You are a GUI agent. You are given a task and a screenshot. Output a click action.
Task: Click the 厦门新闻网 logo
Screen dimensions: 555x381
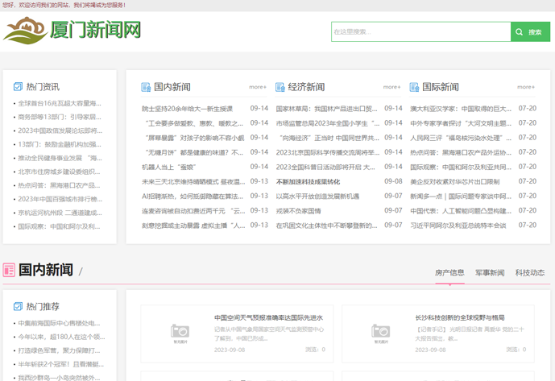click(x=72, y=31)
